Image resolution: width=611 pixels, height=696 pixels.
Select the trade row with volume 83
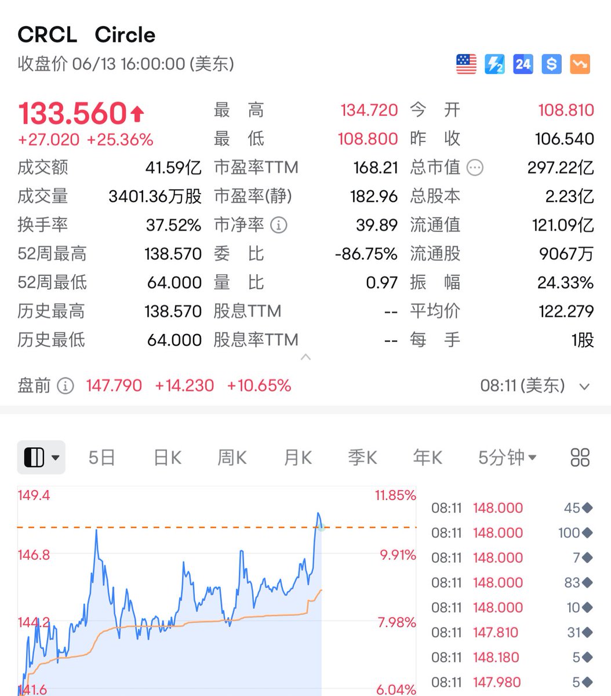512,582
